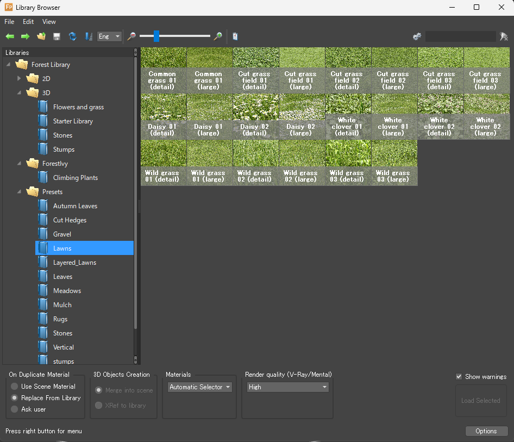This screenshot has width=514, height=442.
Task: Click the search settings gear icon
Action: click(x=417, y=36)
